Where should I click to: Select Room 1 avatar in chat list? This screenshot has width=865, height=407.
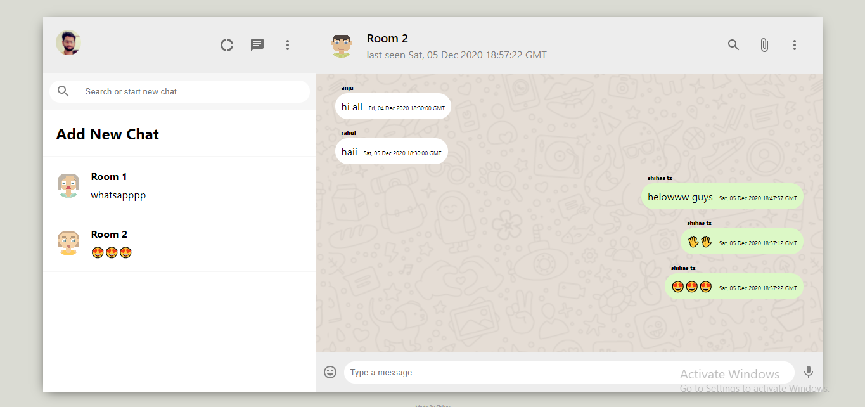(68, 185)
